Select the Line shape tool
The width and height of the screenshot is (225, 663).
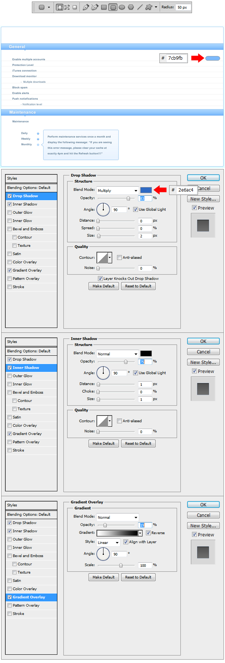point(140,7)
